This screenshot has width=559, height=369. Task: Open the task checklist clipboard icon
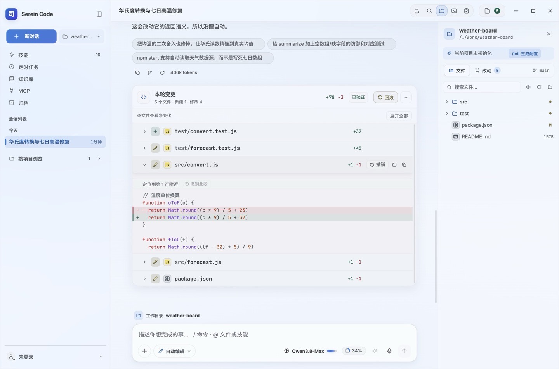click(x=467, y=11)
